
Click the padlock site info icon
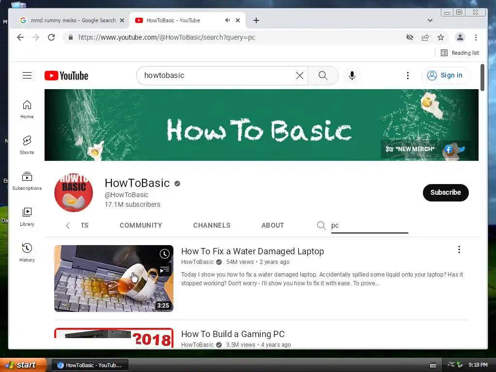coord(71,37)
